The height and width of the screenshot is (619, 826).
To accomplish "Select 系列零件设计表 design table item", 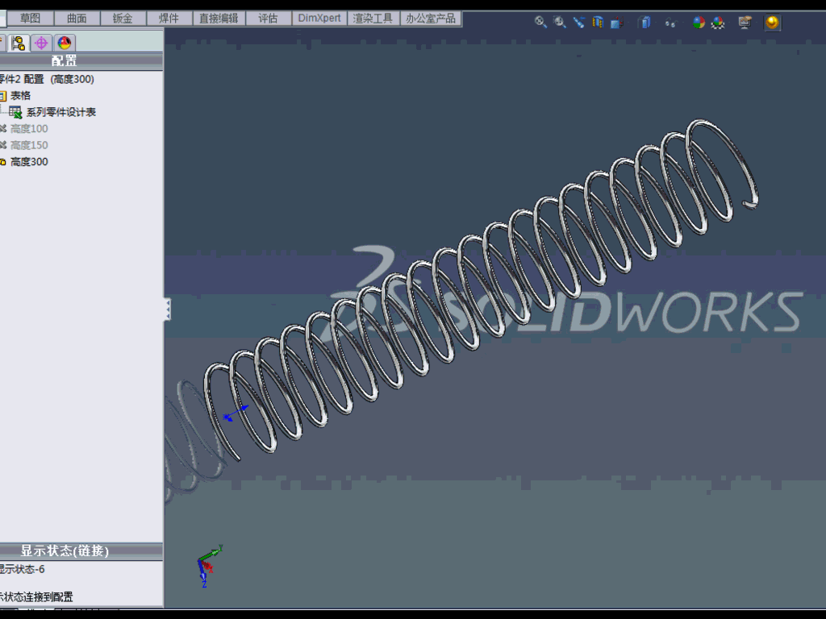I will click(61, 112).
